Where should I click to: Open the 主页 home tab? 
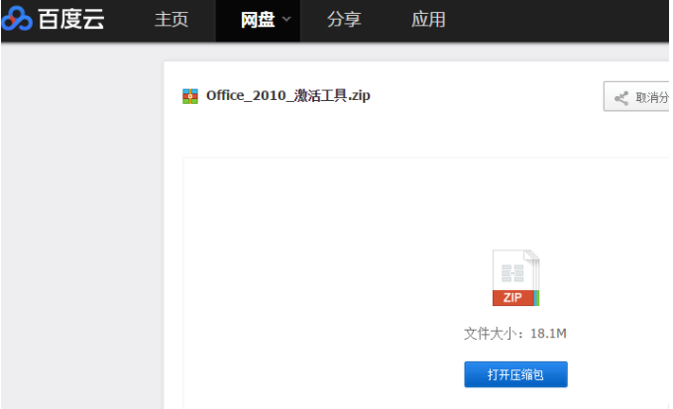point(171,20)
